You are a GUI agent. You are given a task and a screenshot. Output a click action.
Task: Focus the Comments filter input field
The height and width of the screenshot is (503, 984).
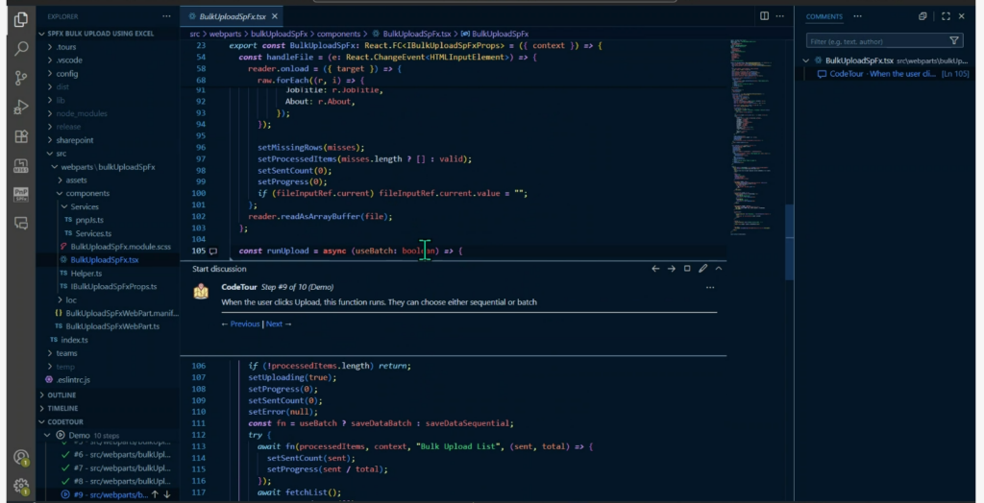[x=877, y=40]
